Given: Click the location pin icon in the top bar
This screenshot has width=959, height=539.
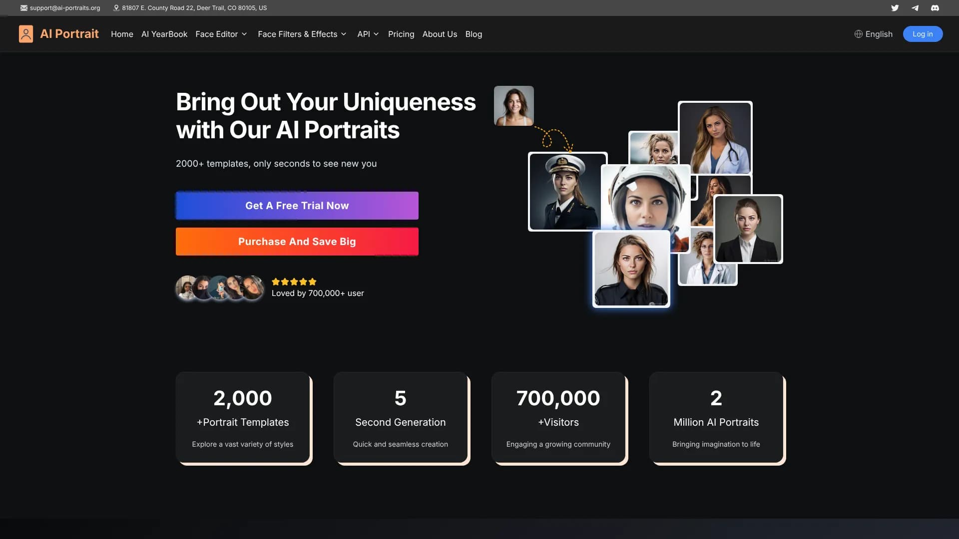Looking at the screenshot, I should 116,7.
